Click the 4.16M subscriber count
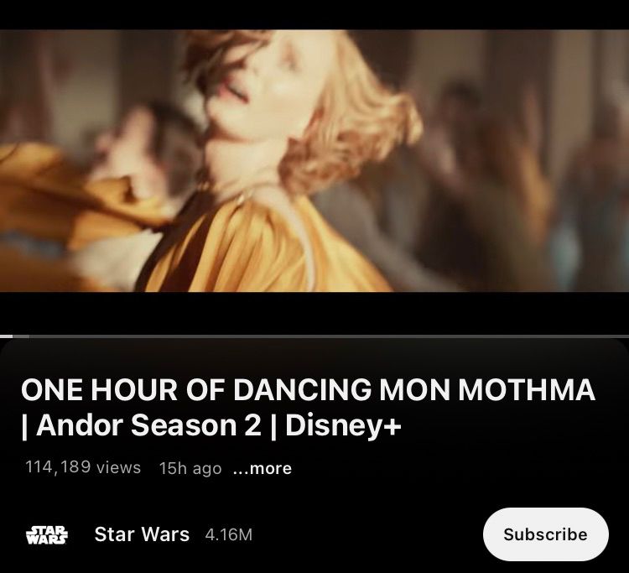Screen dimensions: 629x573 229,535
